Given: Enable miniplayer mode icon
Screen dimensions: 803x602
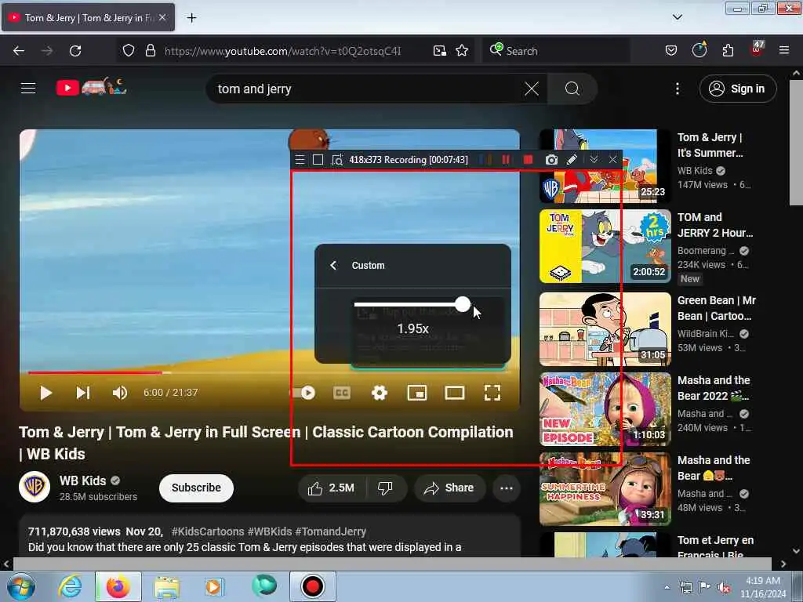Looking at the screenshot, I should (x=417, y=393).
